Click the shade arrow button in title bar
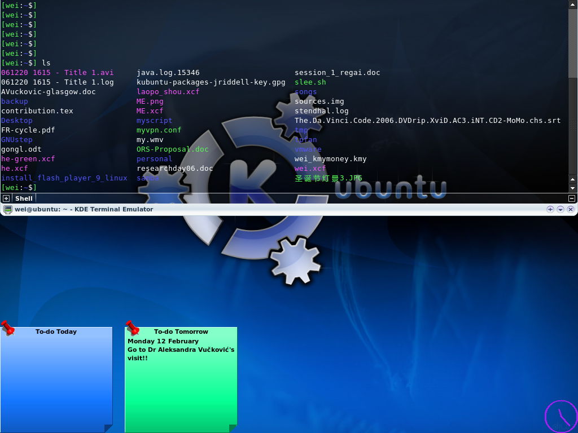Screen dimensions: 578x433 coord(561,209)
